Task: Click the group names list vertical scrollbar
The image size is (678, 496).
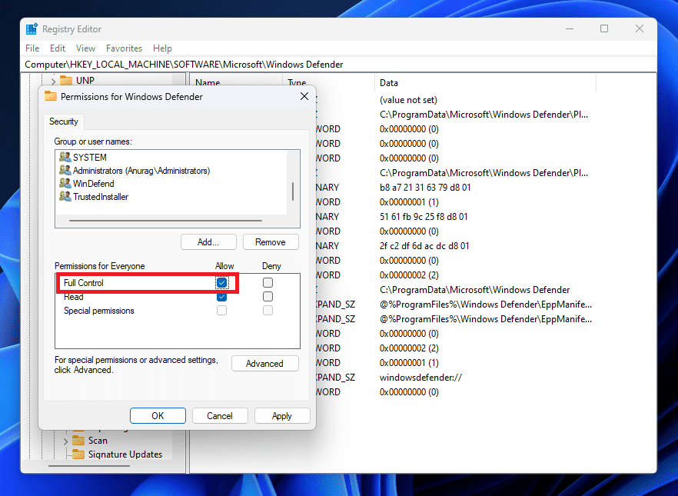Action: [x=292, y=191]
